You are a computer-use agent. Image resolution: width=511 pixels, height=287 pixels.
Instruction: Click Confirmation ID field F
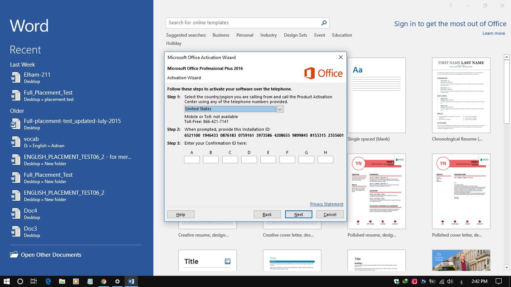pyautogui.click(x=287, y=160)
